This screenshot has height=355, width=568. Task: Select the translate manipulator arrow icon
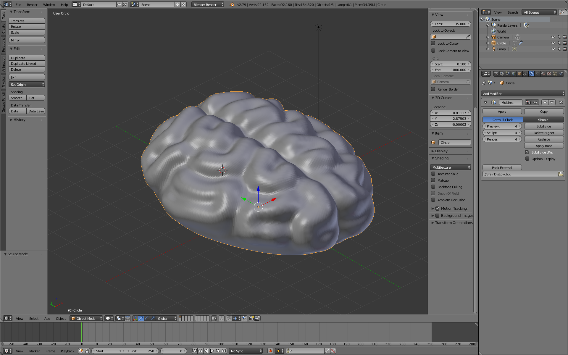click(141, 318)
